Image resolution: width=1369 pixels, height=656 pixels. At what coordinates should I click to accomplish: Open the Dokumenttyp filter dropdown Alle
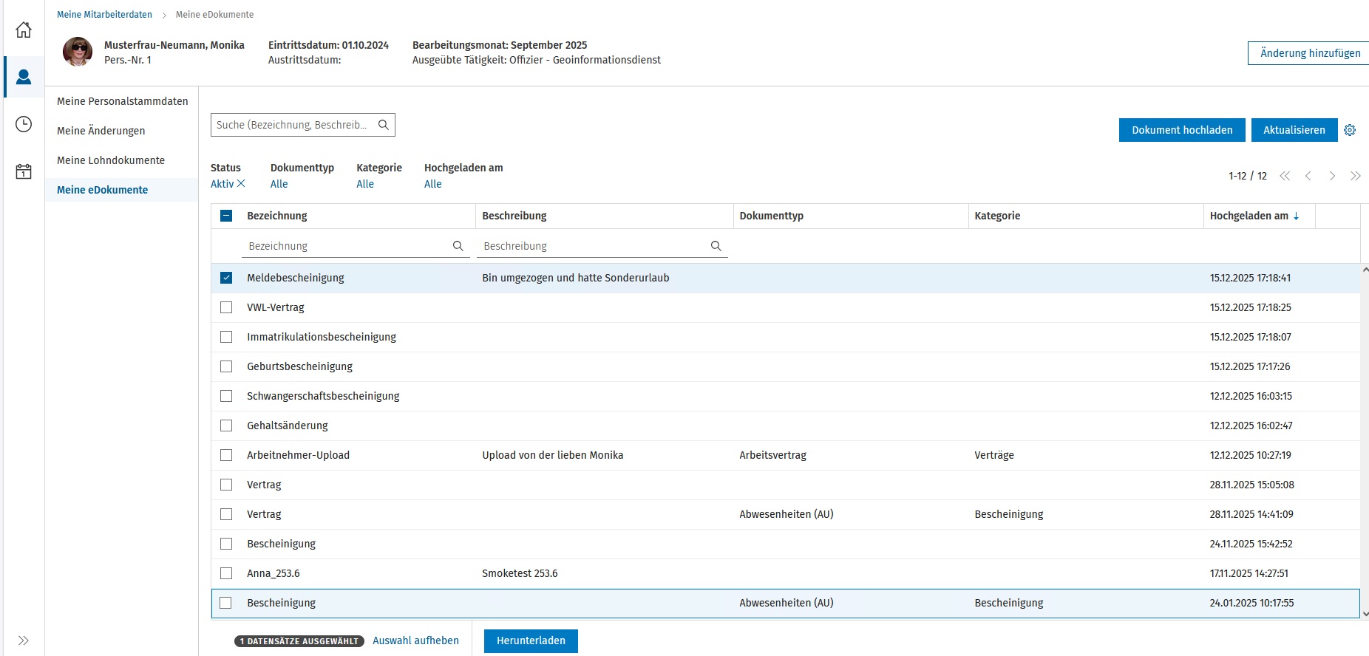pyautogui.click(x=279, y=184)
